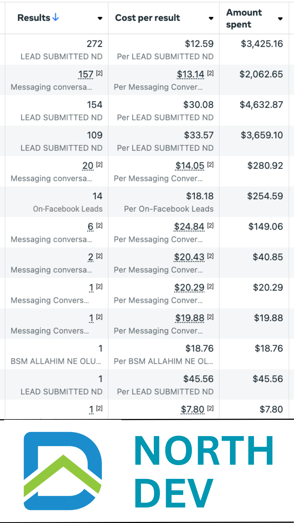Click the Results column header

coord(34,18)
